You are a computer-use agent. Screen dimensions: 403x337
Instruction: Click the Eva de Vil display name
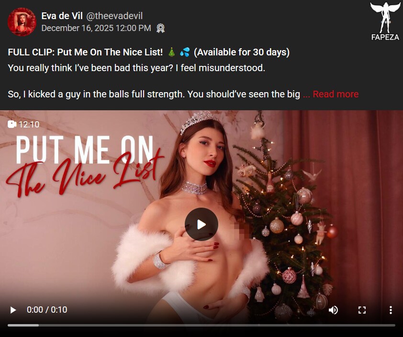coord(62,16)
